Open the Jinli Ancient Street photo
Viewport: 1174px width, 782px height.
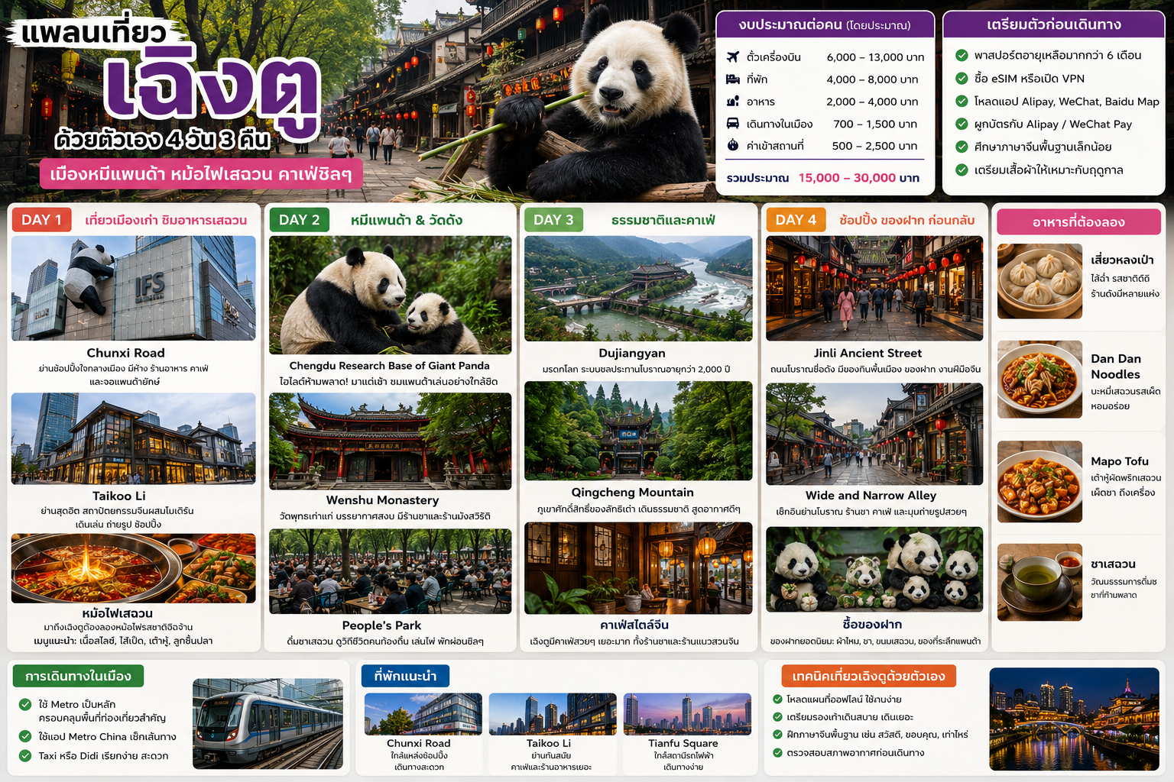point(874,288)
